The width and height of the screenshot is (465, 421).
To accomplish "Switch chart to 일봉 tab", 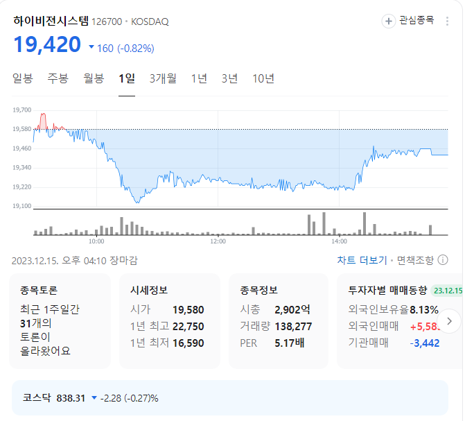I will (x=23, y=78).
